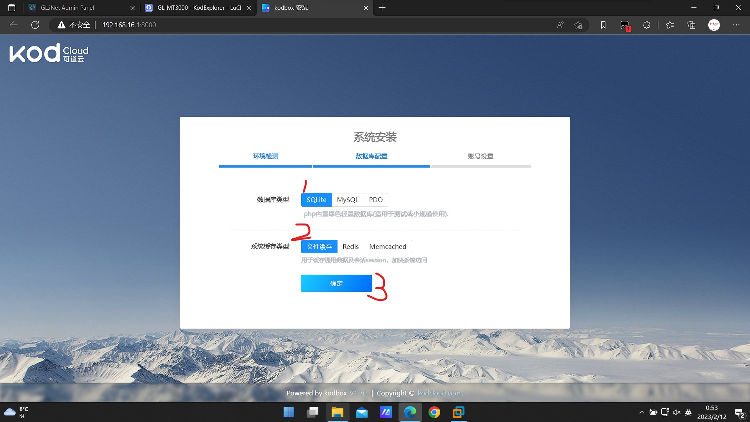The width and height of the screenshot is (750, 422).
Task: Expand hidden system tray icons chevron
Action: pos(641,412)
